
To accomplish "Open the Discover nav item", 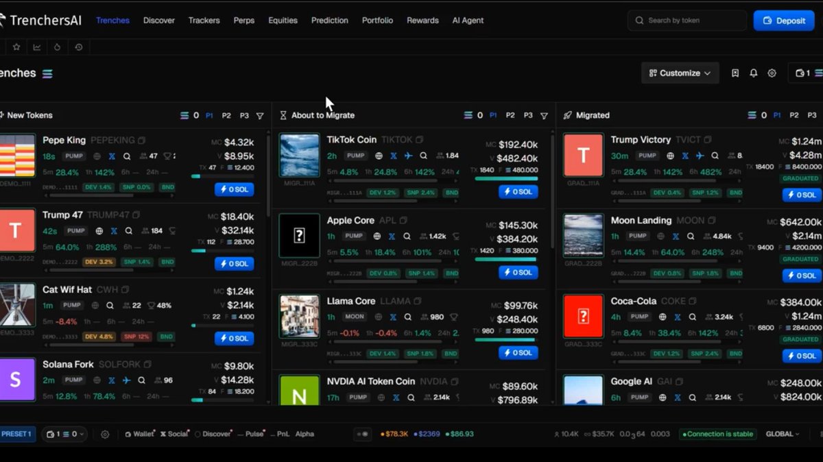I will point(159,21).
